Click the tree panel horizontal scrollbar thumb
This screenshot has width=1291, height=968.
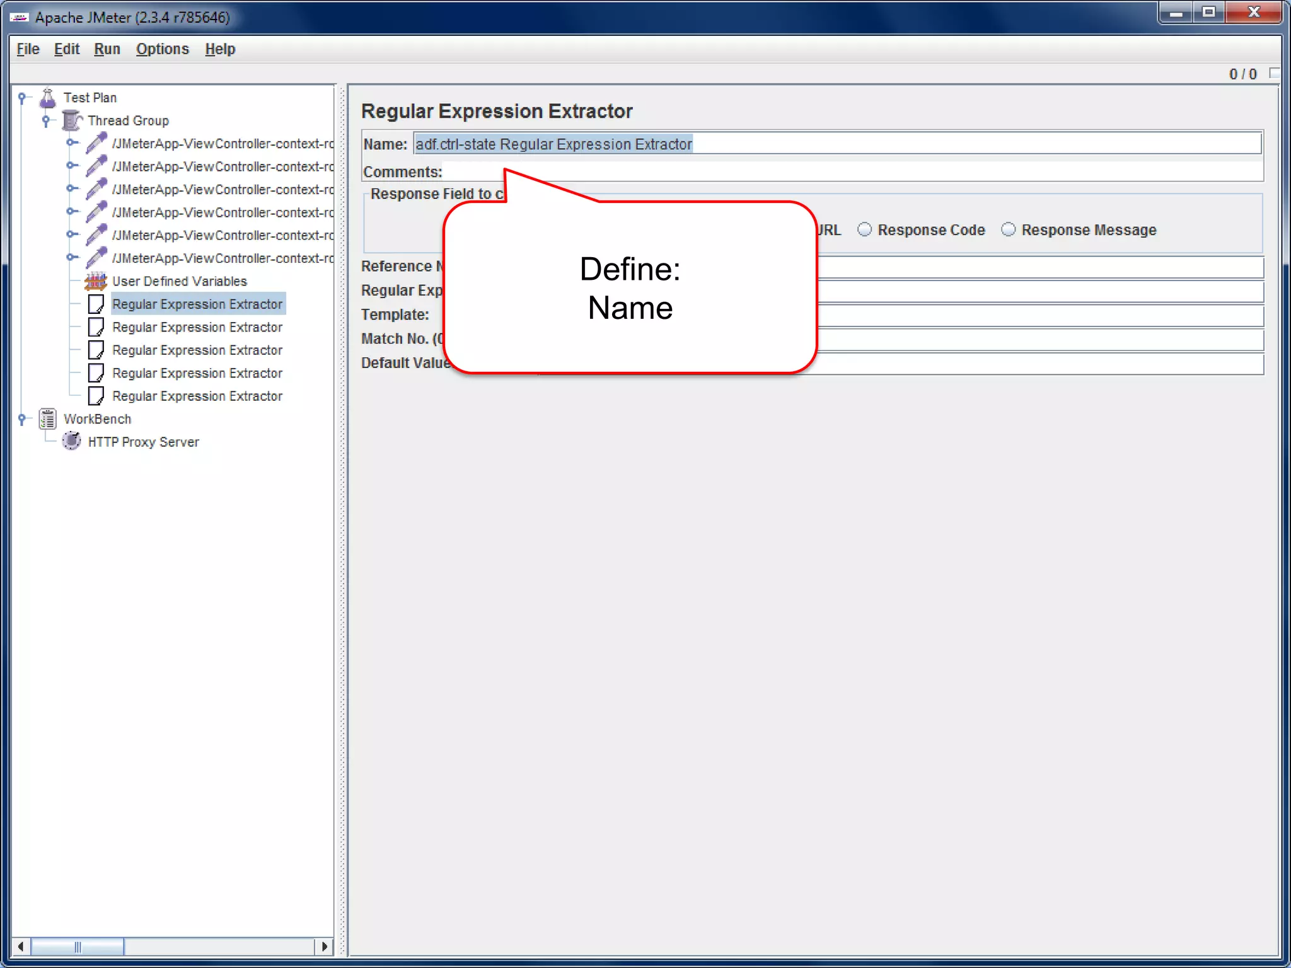pos(78,947)
